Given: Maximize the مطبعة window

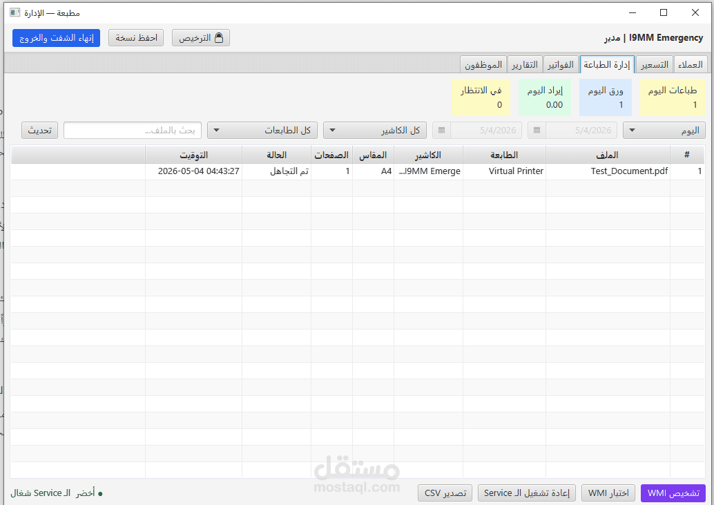Looking at the screenshot, I should tap(664, 12).
